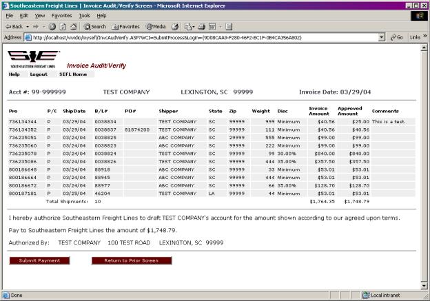Open the Media toolbar button

(154, 26)
